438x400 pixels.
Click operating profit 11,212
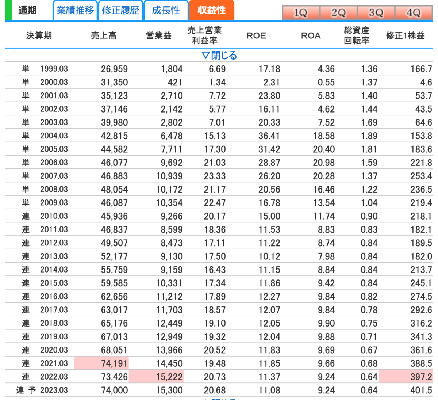169,297
